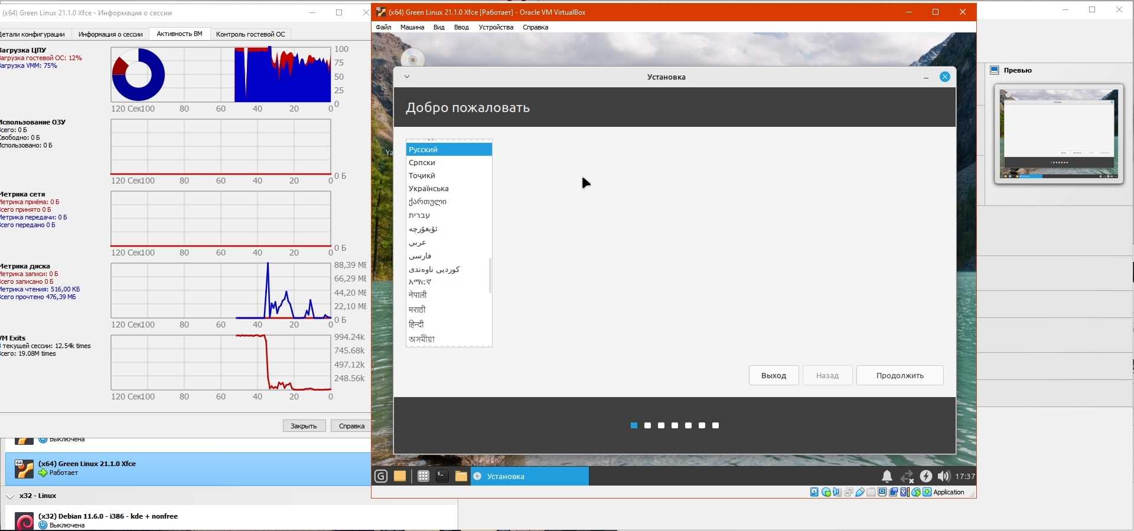The image size is (1134, 531).
Task: Open the volume speaker icon in guest panel
Action: [x=944, y=476]
